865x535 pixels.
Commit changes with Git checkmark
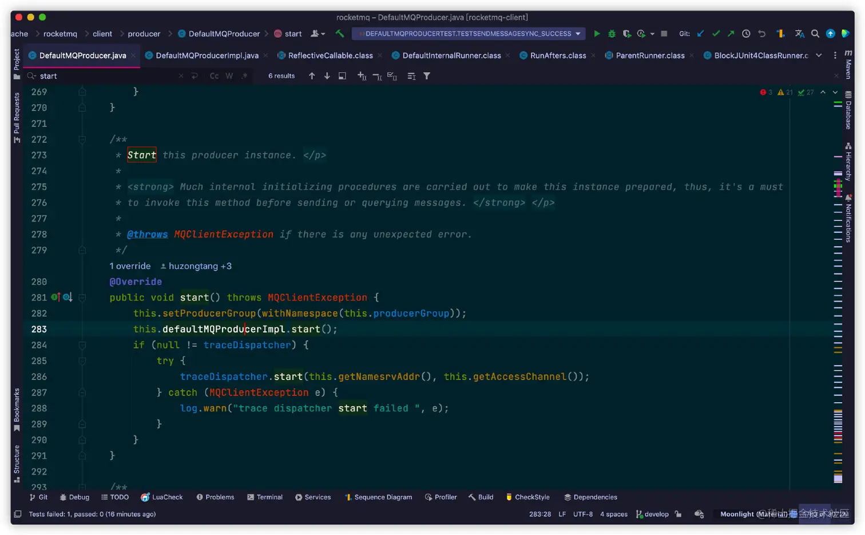pyautogui.click(x=716, y=34)
